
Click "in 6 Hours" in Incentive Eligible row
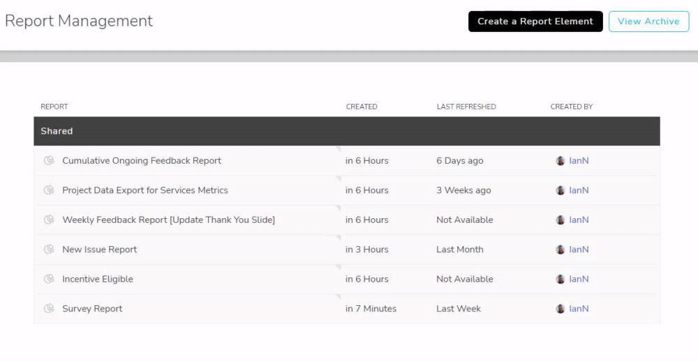(x=367, y=279)
